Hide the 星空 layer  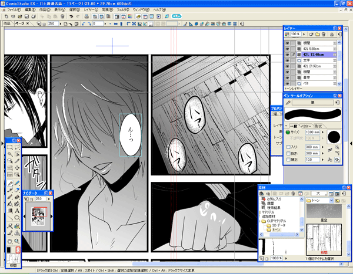point(287,78)
